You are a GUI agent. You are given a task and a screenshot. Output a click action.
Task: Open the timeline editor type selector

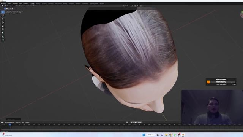(2, 122)
